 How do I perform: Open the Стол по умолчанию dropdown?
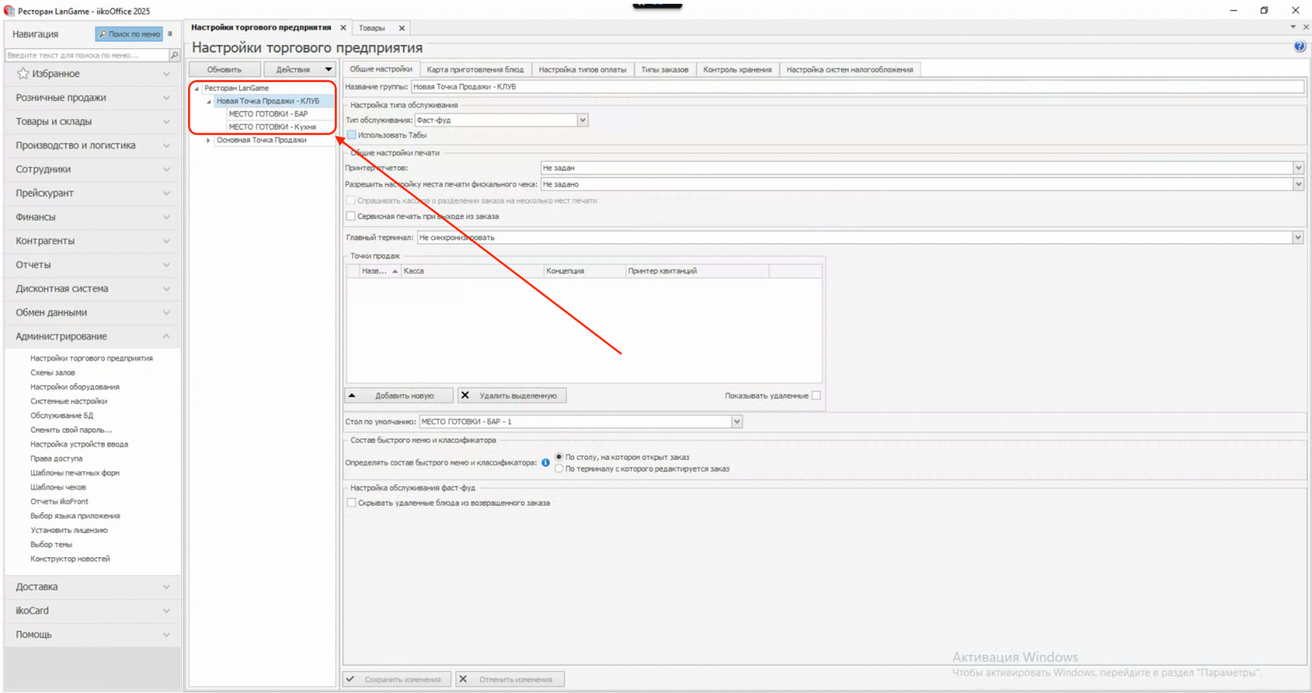pos(736,421)
